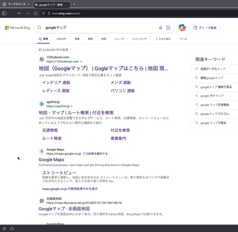The height and width of the screenshot is (232, 238).
Task: Click the browser reload icon
Action: point(36,13)
